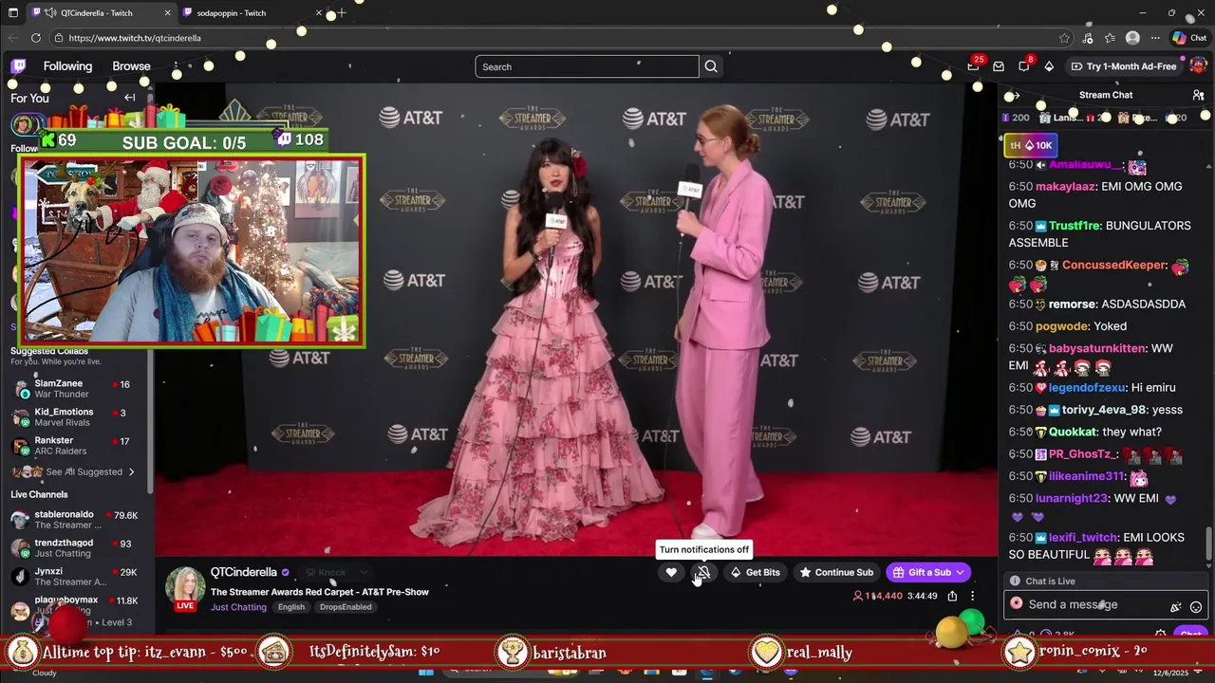
Task: Open trendzthagod Just Chatting channel
Action: point(75,548)
